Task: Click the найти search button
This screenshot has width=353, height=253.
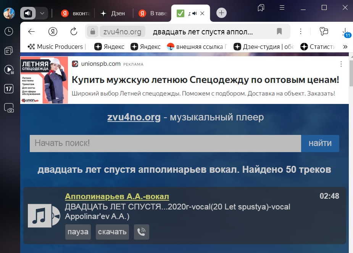Action: (320, 143)
